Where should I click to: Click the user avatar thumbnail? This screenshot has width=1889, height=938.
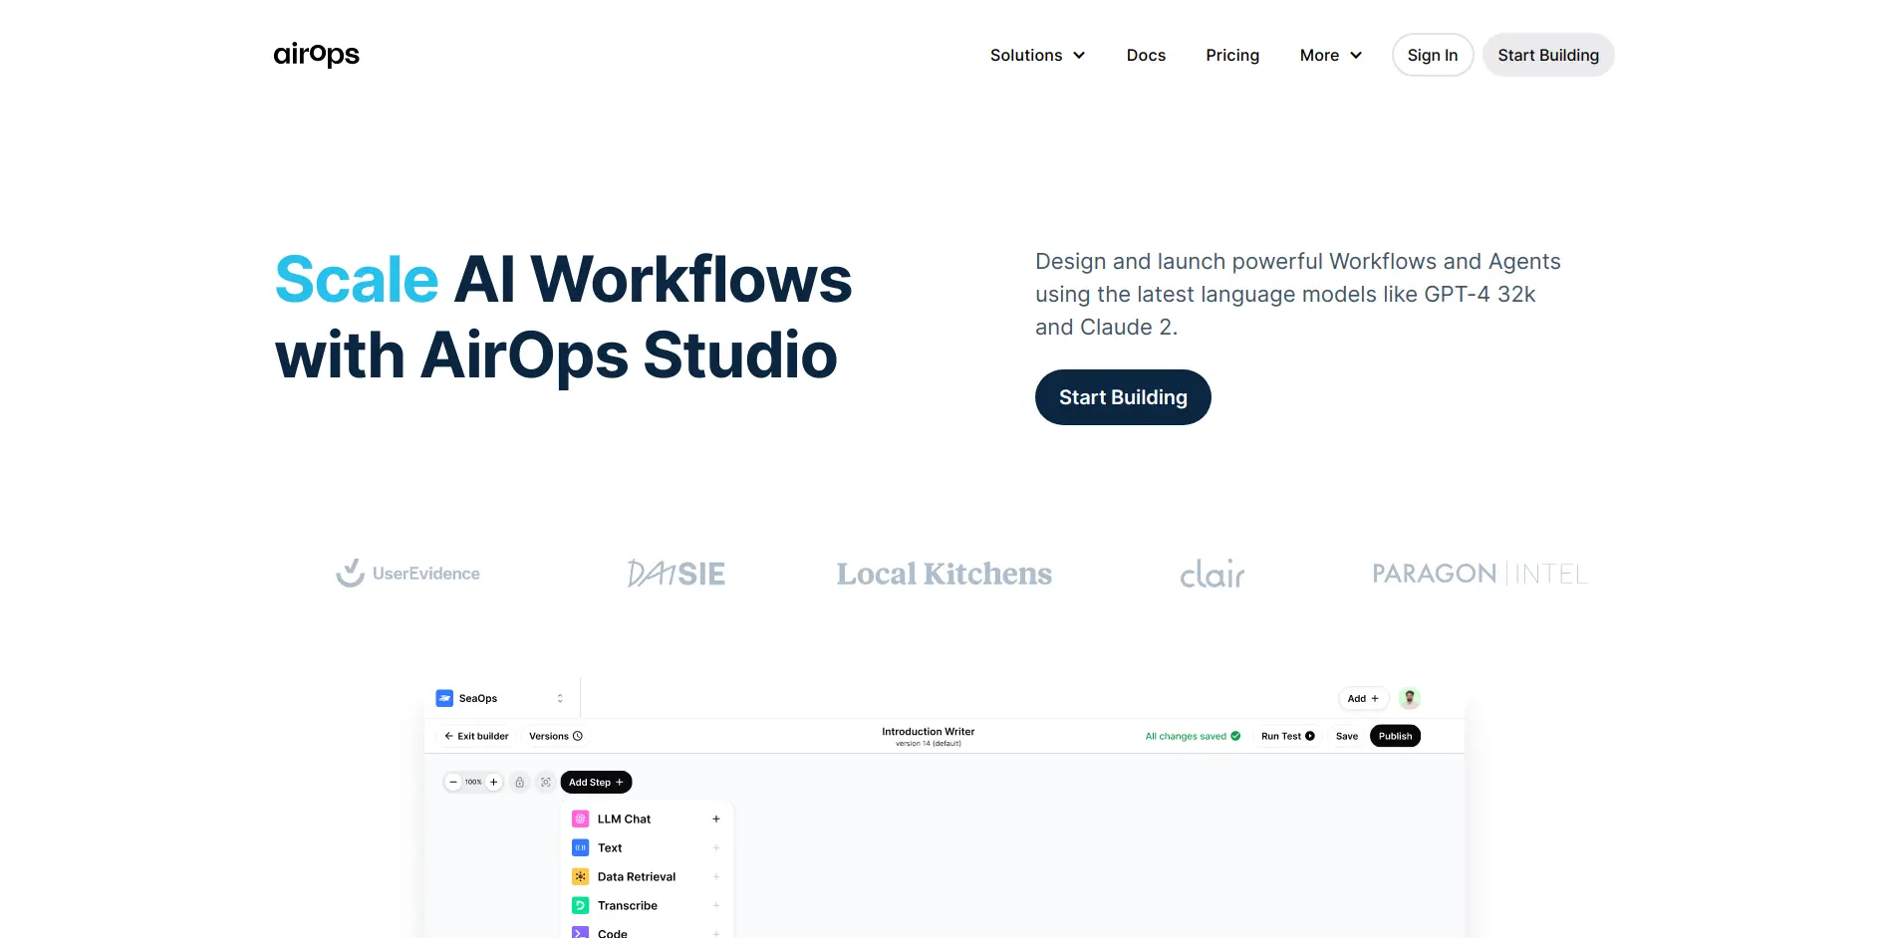click(x=1409, y=697)
